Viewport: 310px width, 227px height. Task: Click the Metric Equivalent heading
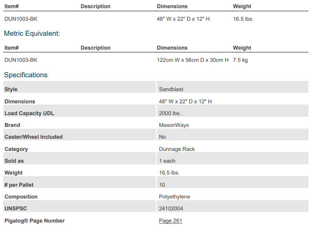coord(32,33)
